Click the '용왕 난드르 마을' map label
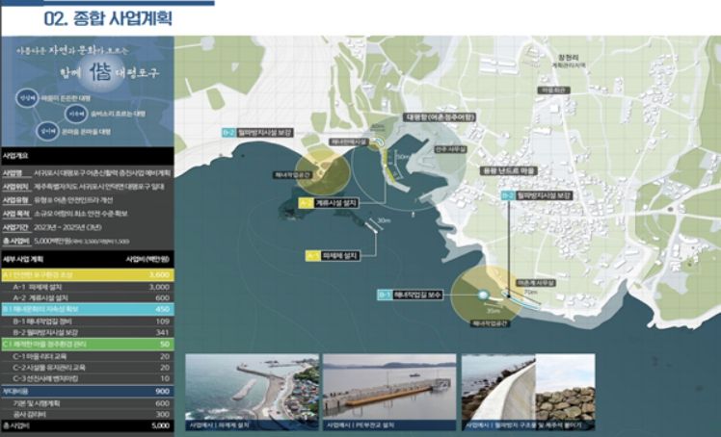The width and height of the screenshot is (721, 437). (509, 170)
